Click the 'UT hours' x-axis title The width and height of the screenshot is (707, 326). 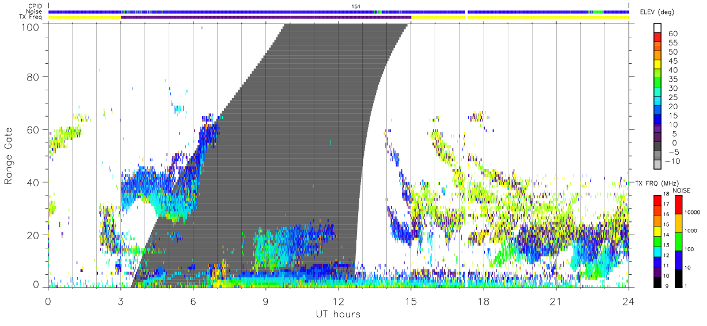point(338,315)
